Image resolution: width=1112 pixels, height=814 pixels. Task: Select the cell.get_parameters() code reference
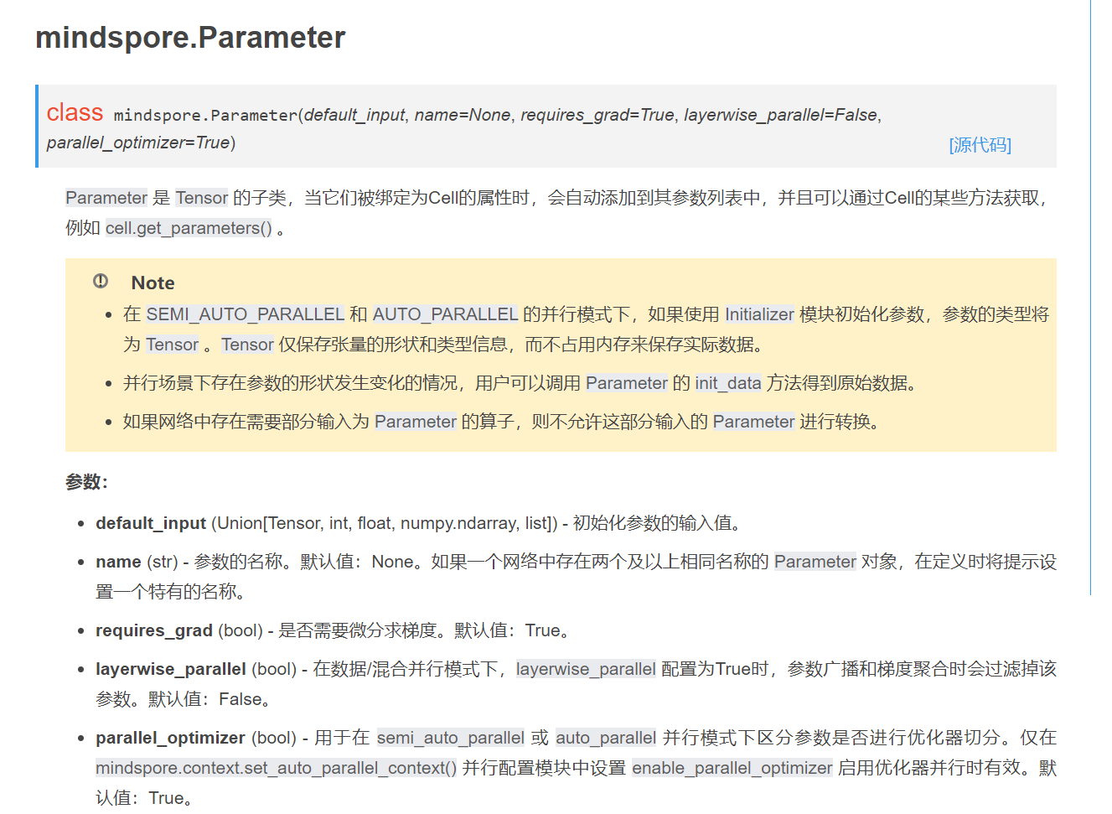click(189, 228)
